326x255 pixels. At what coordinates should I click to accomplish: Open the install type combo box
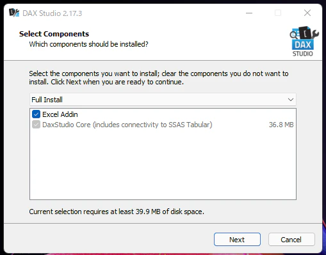point(163,100)
